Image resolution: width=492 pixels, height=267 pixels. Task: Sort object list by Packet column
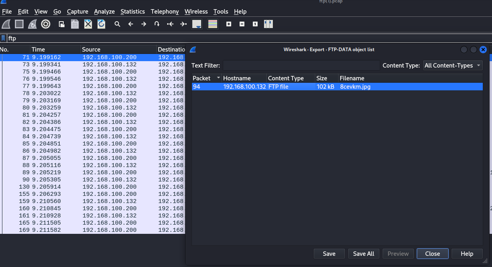(x=207, y=78)
